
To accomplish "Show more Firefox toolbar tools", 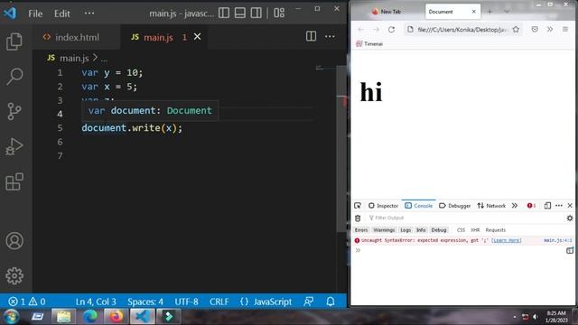I will click(x=550, y=30).
